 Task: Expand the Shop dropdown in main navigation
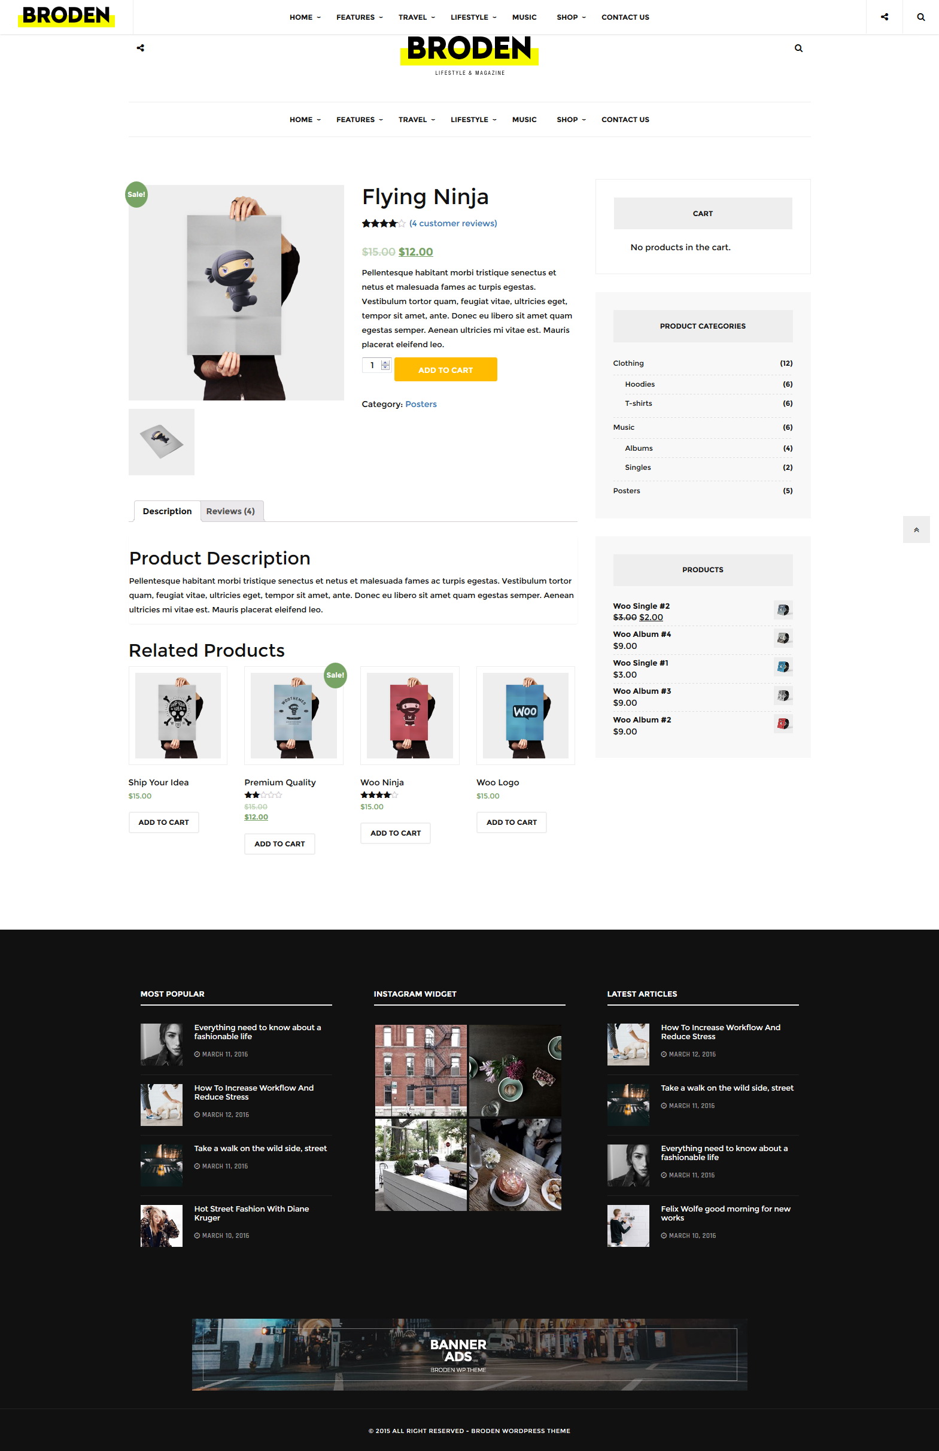coord(571,120)
